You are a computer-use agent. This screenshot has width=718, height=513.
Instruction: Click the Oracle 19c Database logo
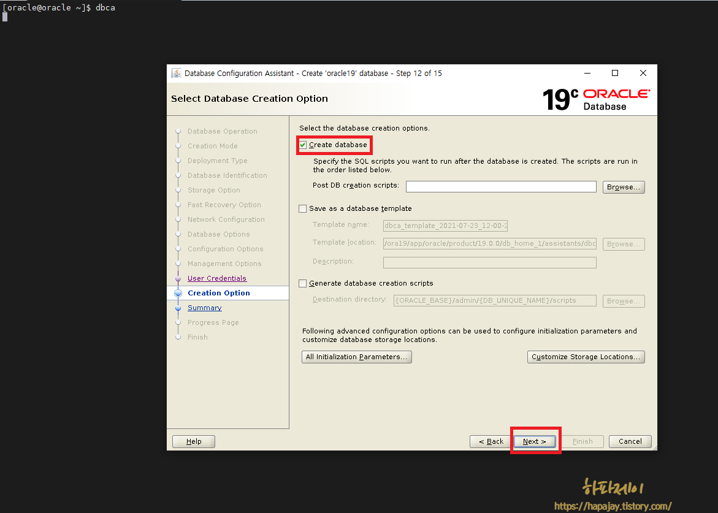(x=596, y=99)
